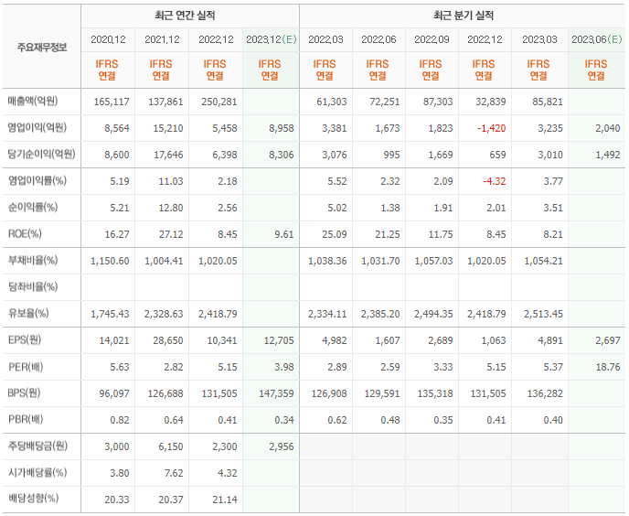The height and width of the screenshot is (516, 629).
Task: Click the 당기순이익(억원) row label
Action: point(41,155)
